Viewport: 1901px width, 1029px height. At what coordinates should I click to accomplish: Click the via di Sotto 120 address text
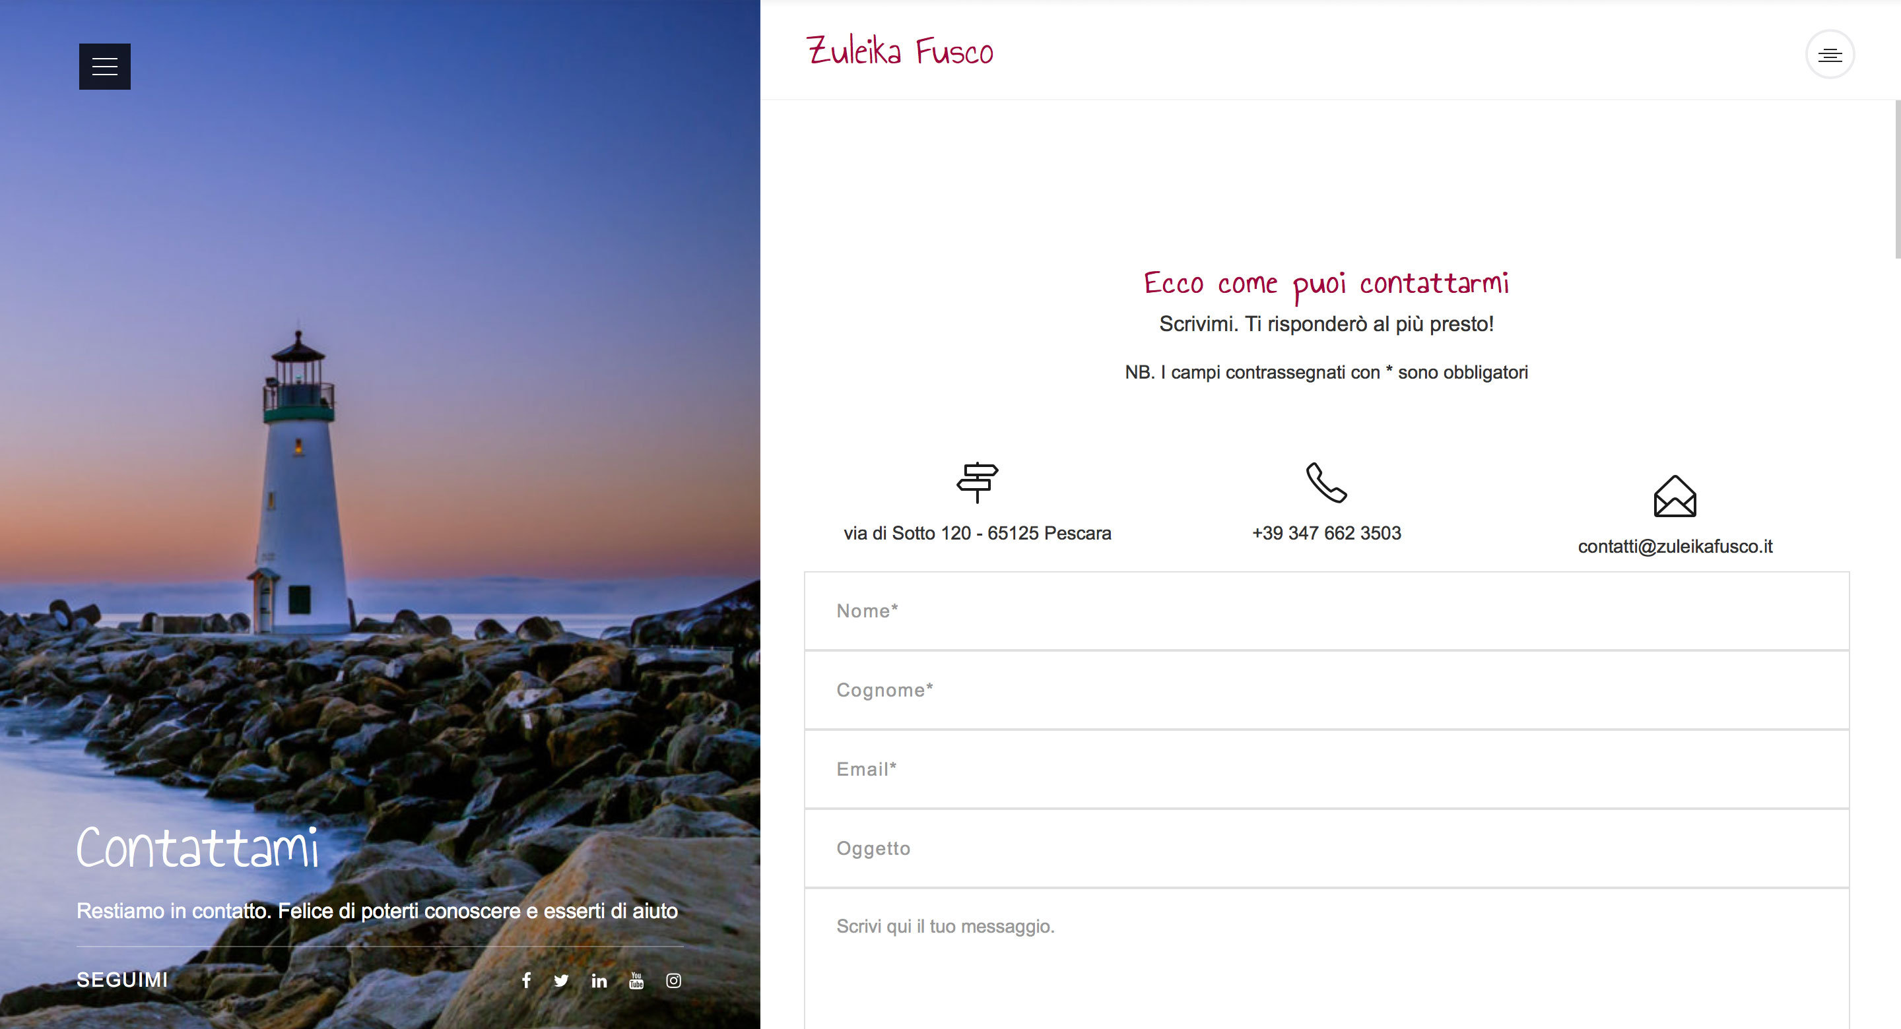(977, 534)
